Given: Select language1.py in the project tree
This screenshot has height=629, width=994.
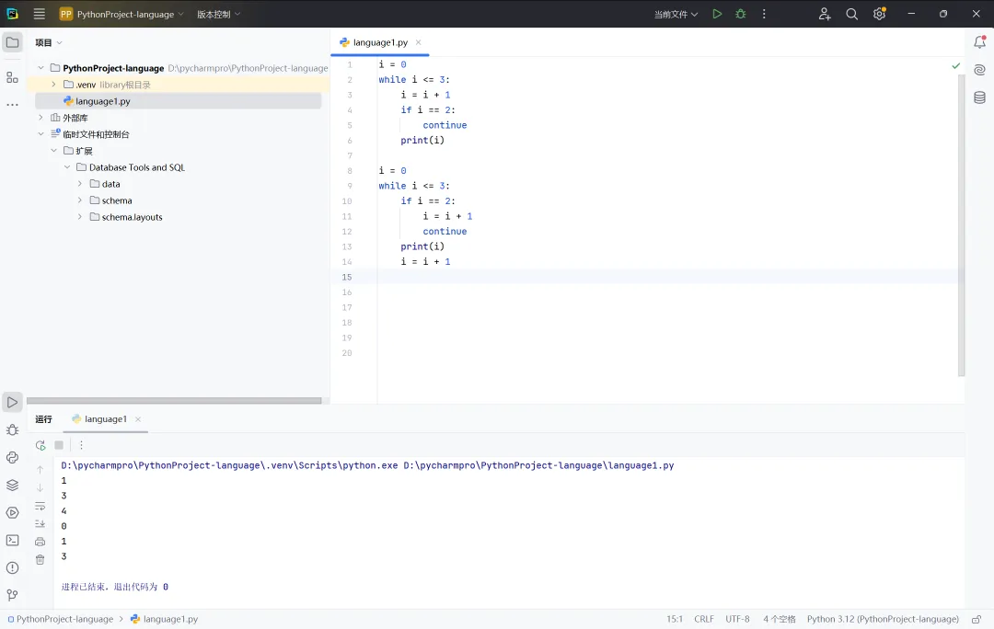Looking at the screenshot, I should [179, 101].
